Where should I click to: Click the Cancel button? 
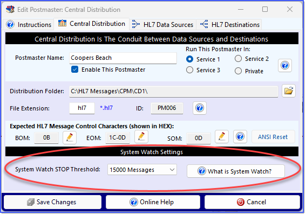[x=252, y=202]
